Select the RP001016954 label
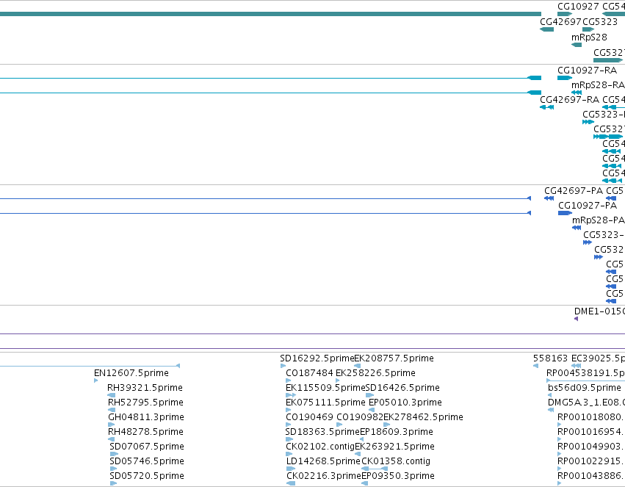625x487 pixels. point(591,432)
